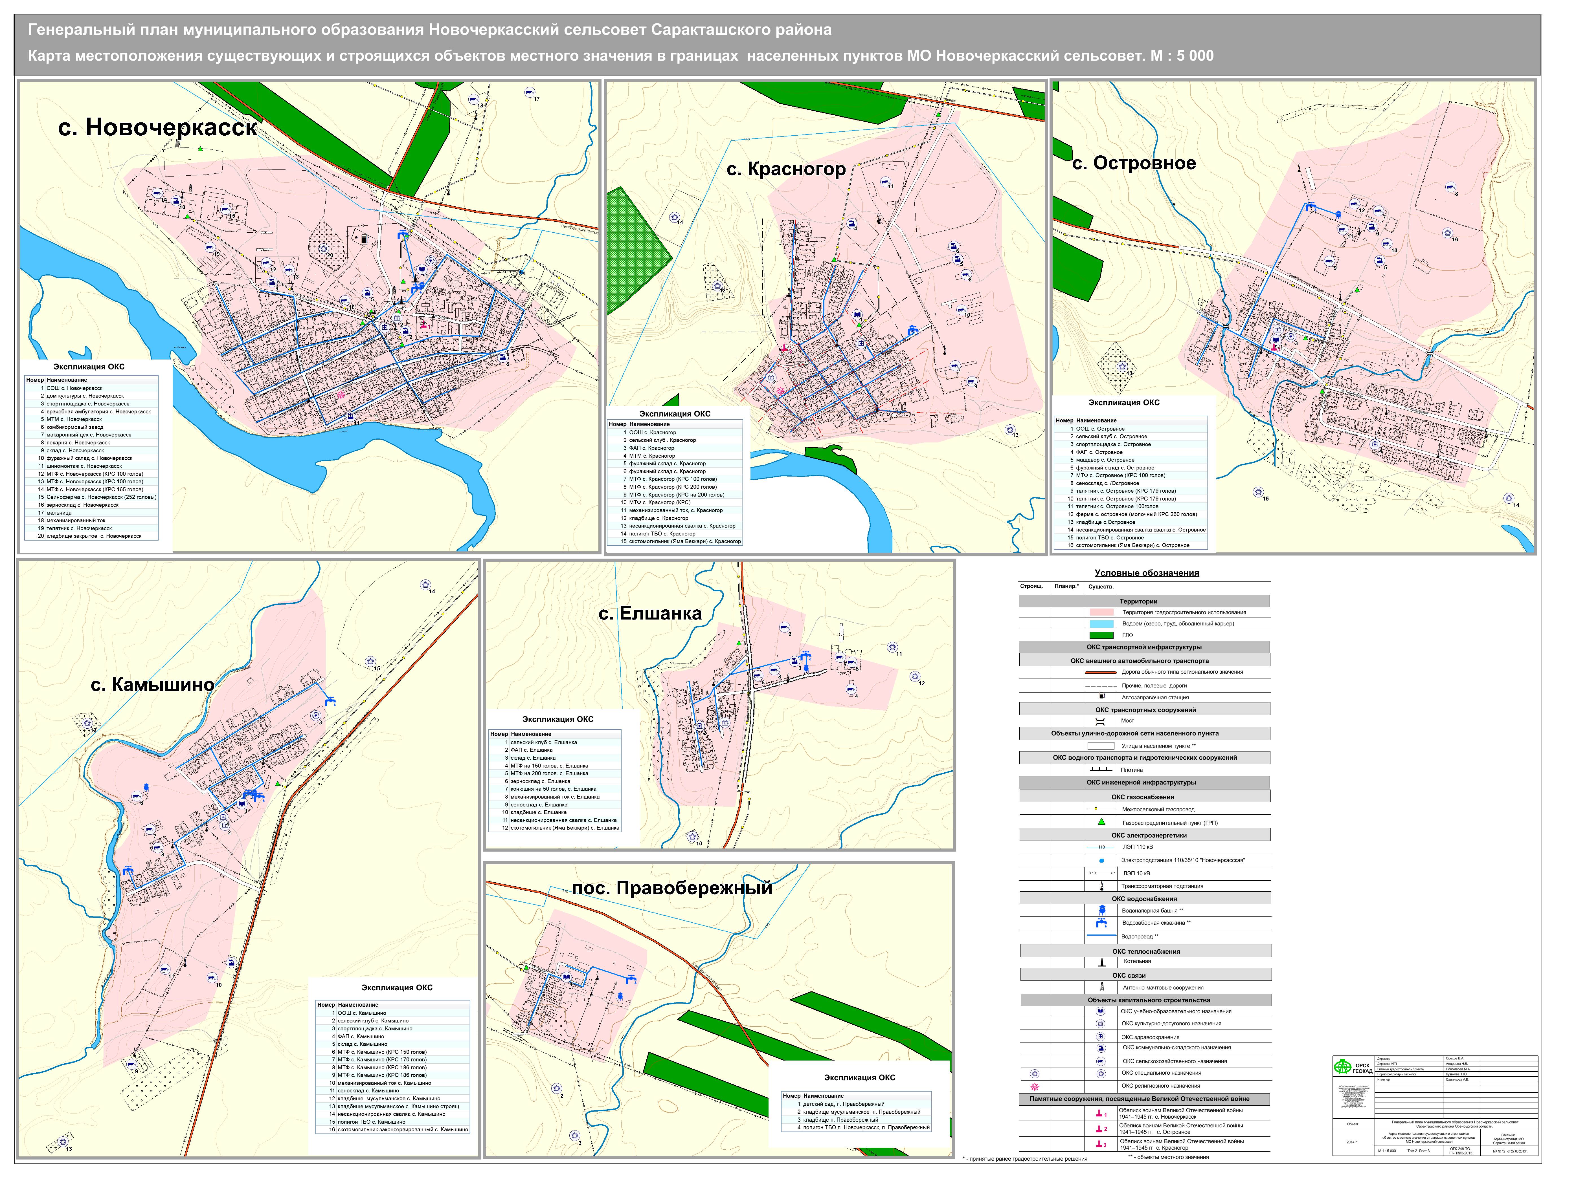Click row '1 ООШ с. Новочеркасск' in explication

point(91,388)
